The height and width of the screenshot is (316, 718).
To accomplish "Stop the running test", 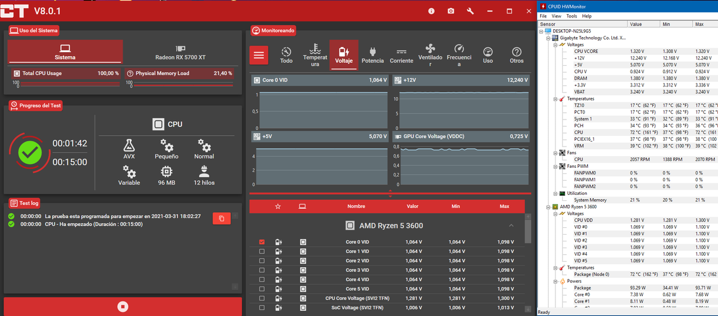I will point(123,306).
